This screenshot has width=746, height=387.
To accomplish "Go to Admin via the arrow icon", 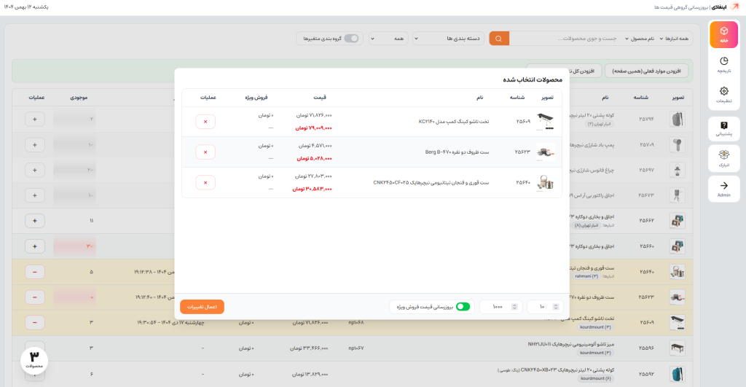I will [x=723, y=189].
